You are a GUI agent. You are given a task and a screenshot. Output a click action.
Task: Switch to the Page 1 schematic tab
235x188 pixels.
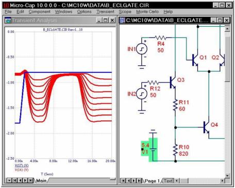point(152,181)
